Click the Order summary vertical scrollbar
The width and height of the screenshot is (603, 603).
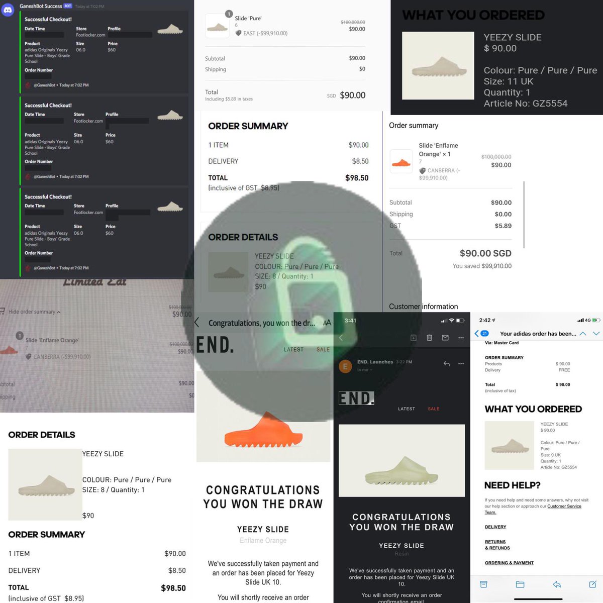(524, 215)
